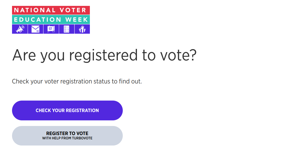Click the mail envelope icon in the logo
The height and width of the screenshot is (153, 295).
pyautogui.click(x=35, y=29)
